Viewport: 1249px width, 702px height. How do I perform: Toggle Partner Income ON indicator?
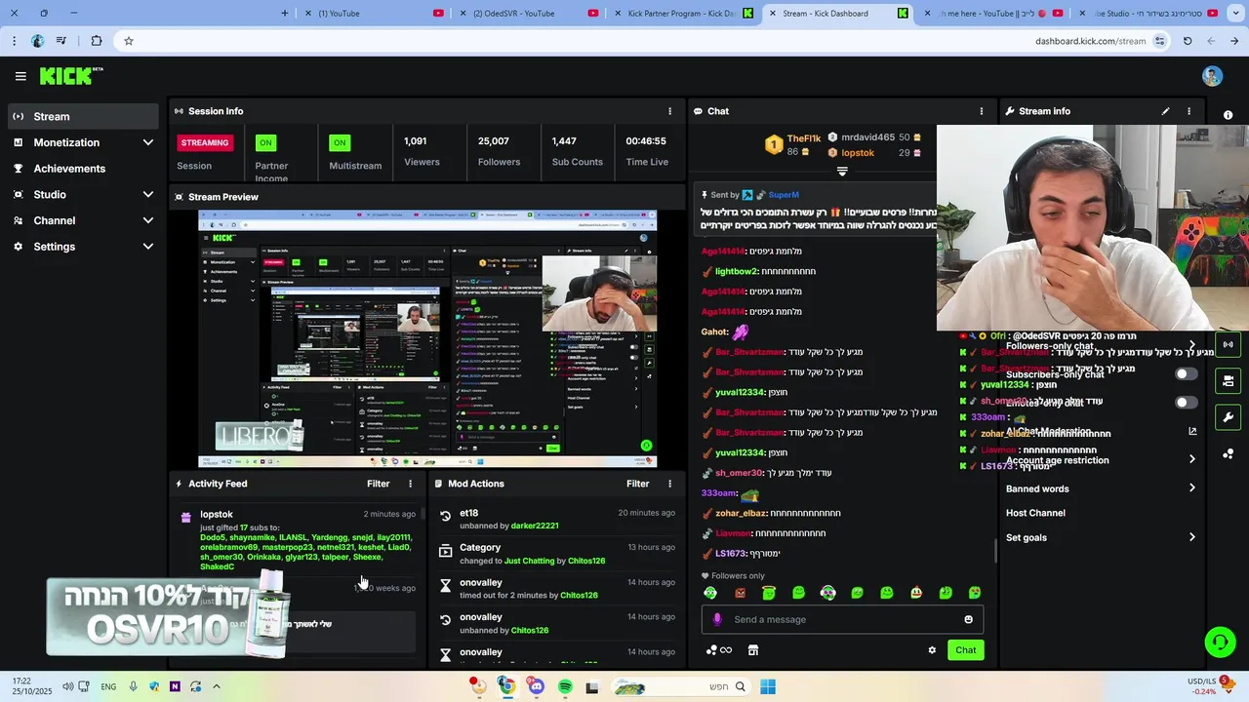click(x=264, y=142)
